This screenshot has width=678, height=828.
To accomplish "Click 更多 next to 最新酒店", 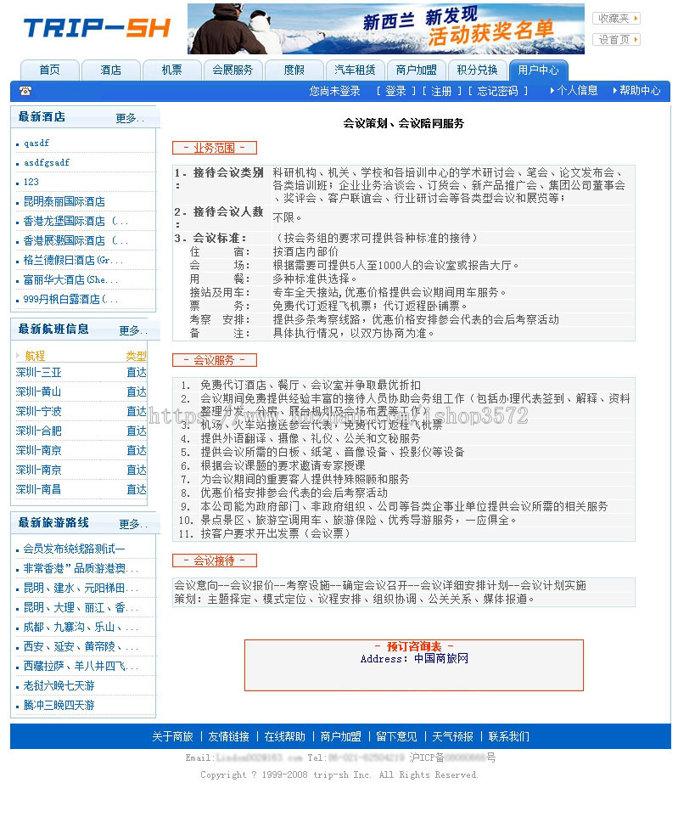I will point(130,118).
